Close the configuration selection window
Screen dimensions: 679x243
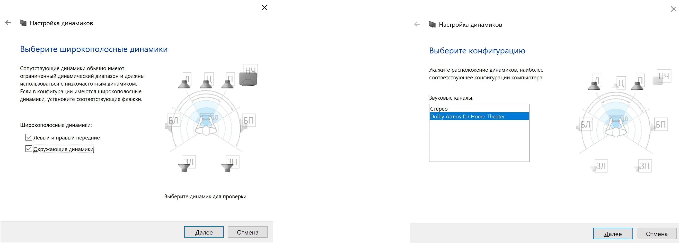coord(673,9)
